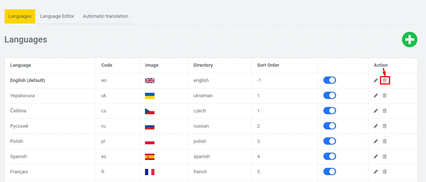Edit the English (default) language entry

pyautogui.click(x=376, y=80)
